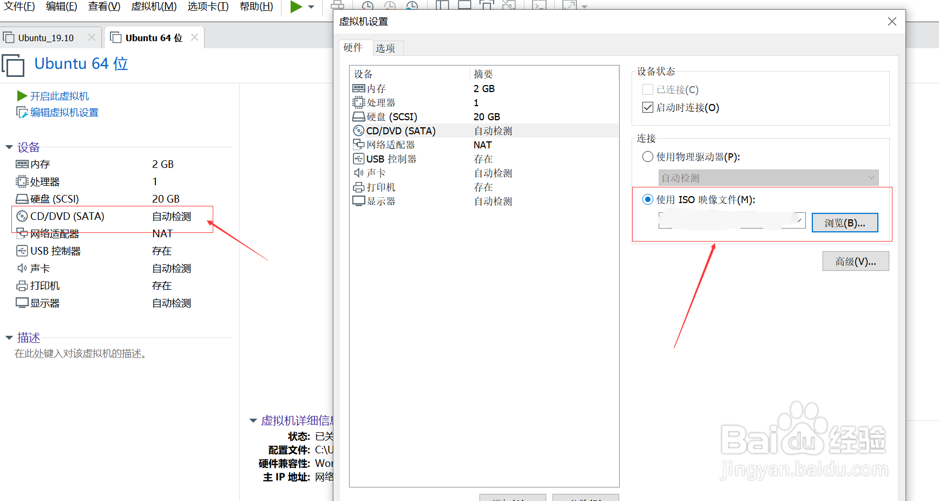Click processor icon in settings dialog device list

click(358, 102)
